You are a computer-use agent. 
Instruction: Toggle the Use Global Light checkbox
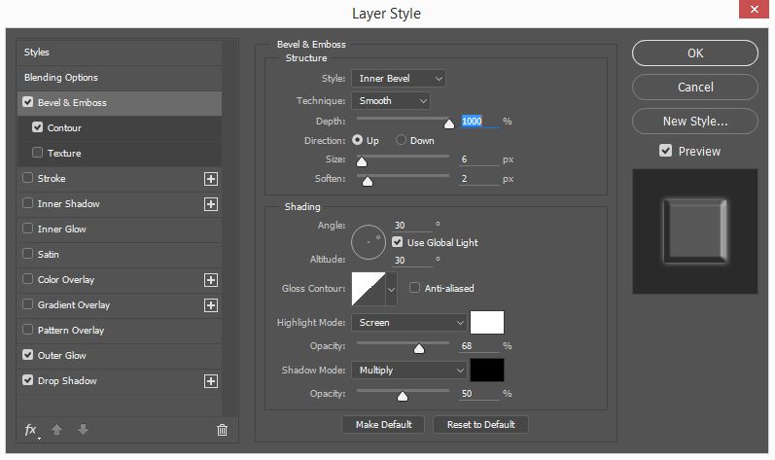pos(397,242)
